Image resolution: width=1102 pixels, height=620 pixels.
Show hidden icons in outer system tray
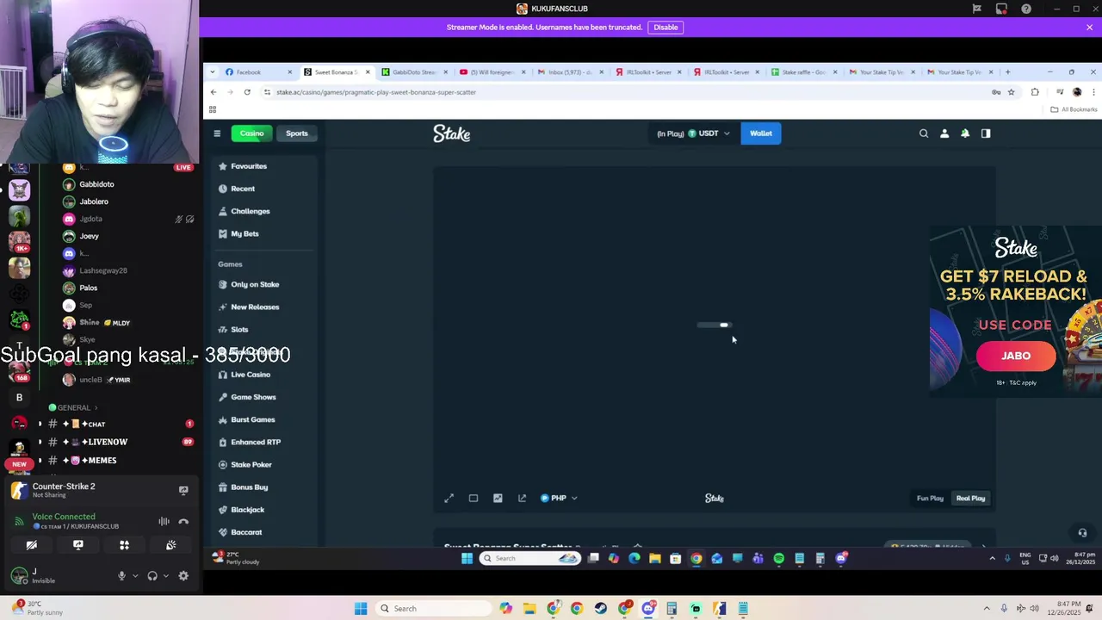pyautogui.click(x=987, y=609)
